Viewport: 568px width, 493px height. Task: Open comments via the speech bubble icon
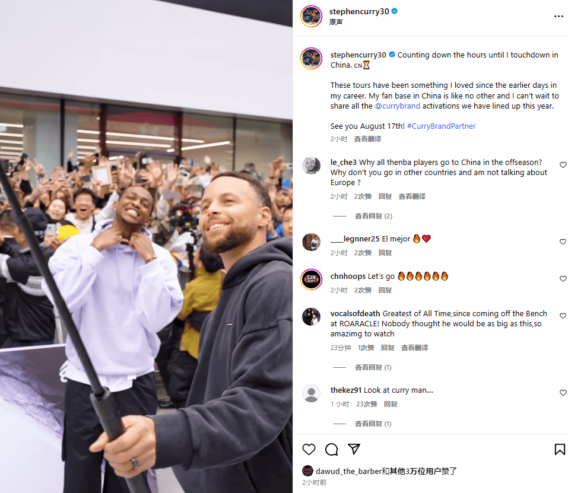[x=331, y=449]
